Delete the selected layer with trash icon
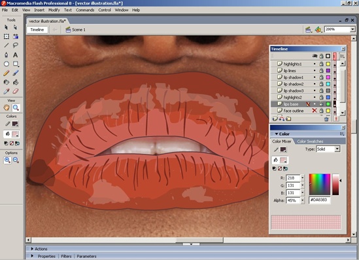359x260 pixels. tap(326, 119)
